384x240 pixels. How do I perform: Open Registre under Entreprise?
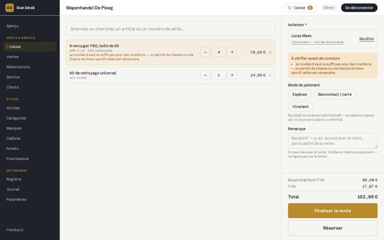pyautogui.click(x=30, y=179)
